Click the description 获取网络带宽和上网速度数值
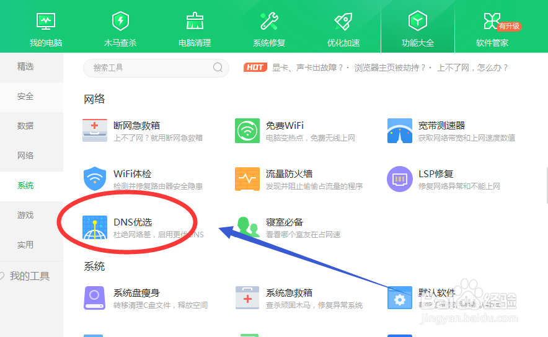This screenshot has height=337, width=548. click(x=467, y=138)
